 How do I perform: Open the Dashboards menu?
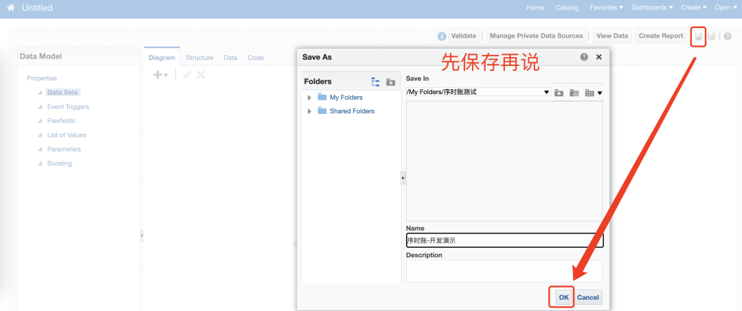pos(652,8)
